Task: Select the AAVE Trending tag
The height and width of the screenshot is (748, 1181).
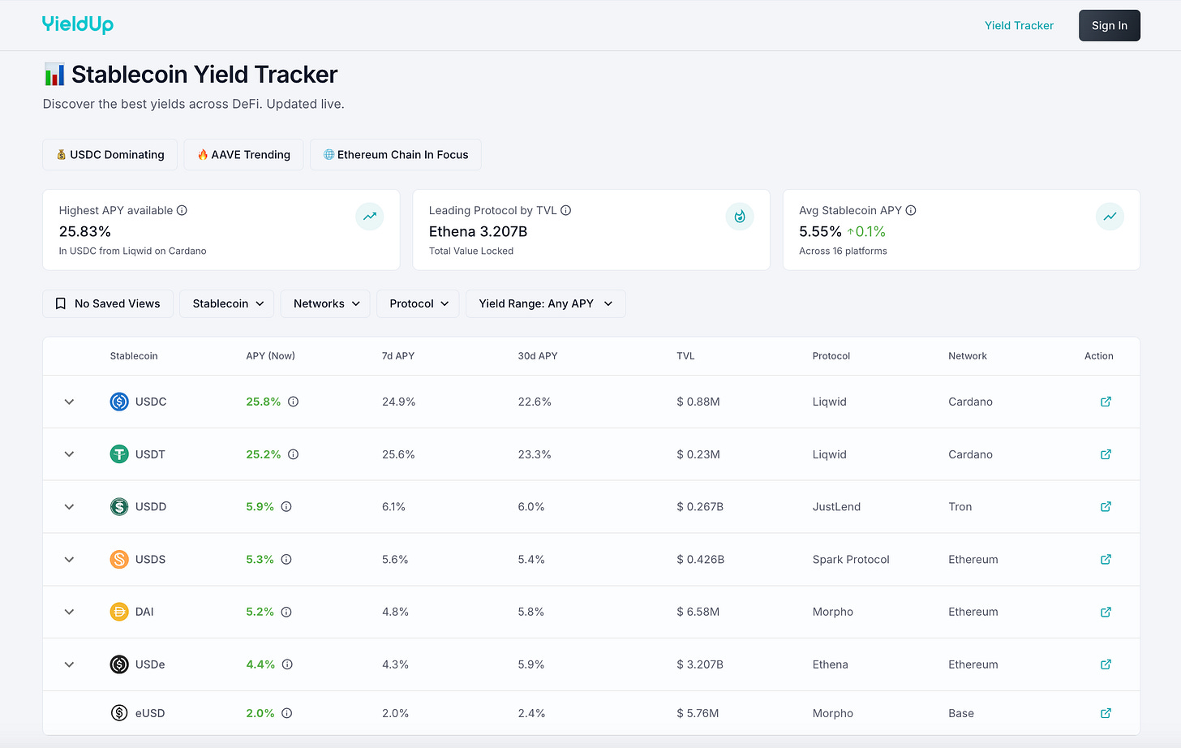Action: point(243,154)
